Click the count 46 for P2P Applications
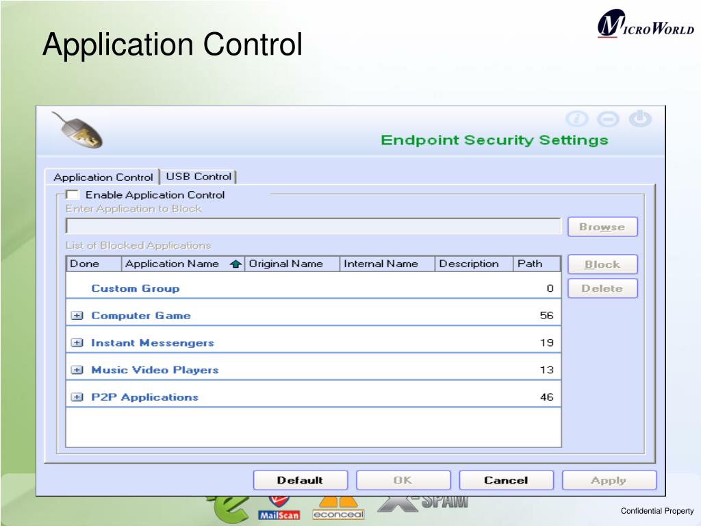This screenshot has height=526, width=701. point(546,397)
